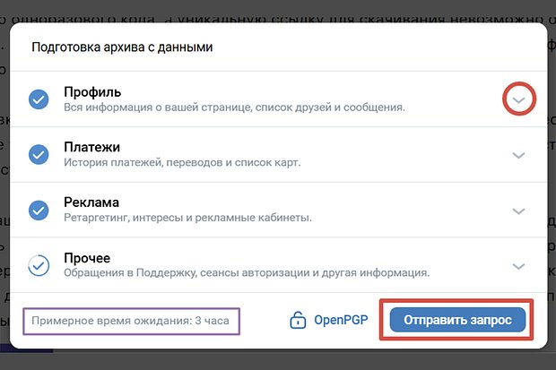The height and width of the screenshot is (370, 556).
Task: Select the Платежи row title
Action: coord(91,147)
